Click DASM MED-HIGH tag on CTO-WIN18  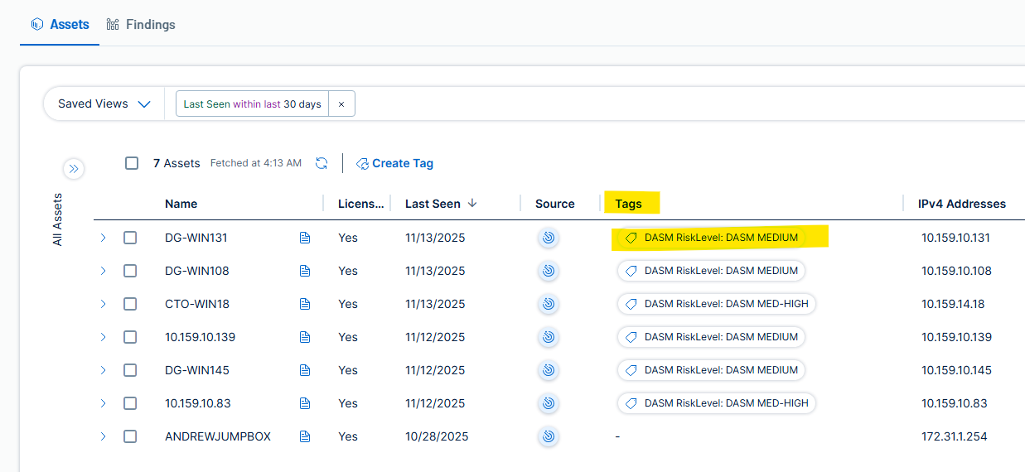tap(717, 304)
